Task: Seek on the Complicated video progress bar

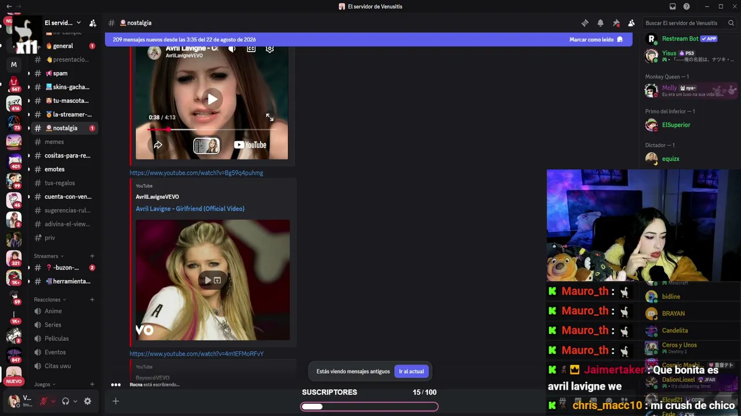Action: (212, 129)
